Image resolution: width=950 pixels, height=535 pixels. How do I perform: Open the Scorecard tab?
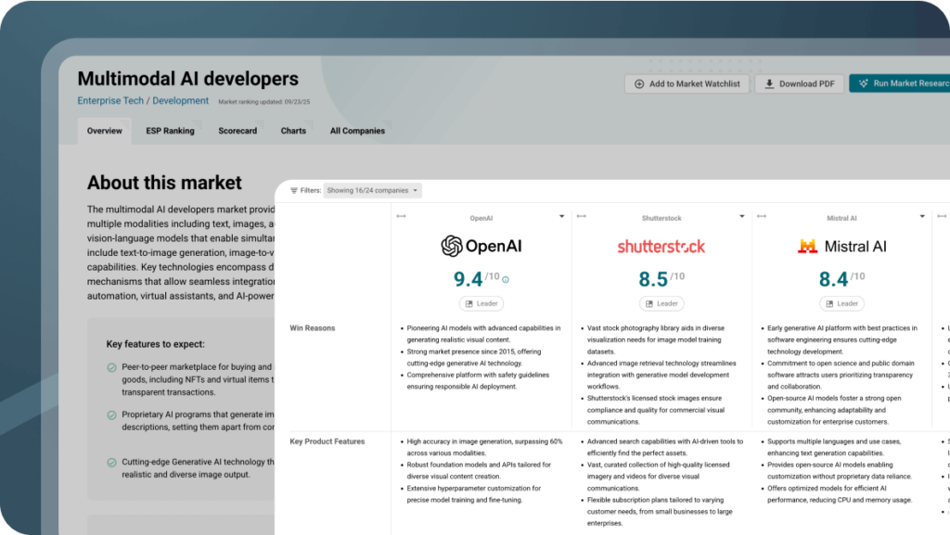(237, 131)
